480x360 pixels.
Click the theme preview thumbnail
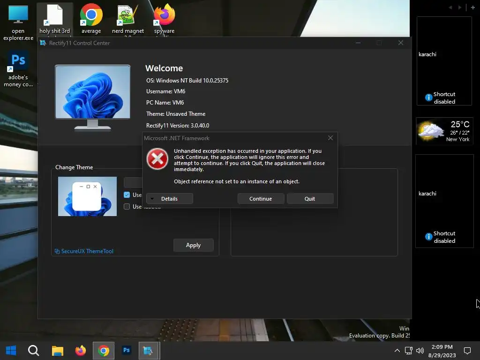(87, 196)
